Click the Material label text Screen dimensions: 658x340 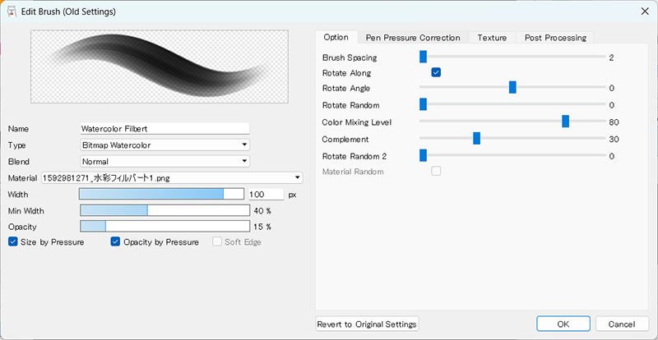(22, 178)
